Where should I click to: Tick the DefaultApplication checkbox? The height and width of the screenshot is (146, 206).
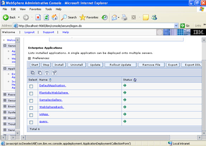coord(31,86)
